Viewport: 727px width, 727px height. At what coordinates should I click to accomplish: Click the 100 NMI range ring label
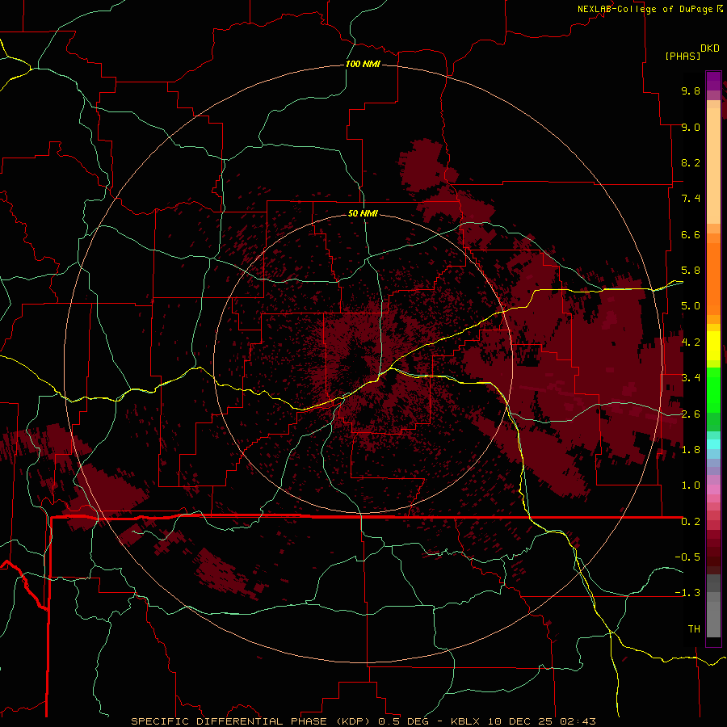[363, 64]
